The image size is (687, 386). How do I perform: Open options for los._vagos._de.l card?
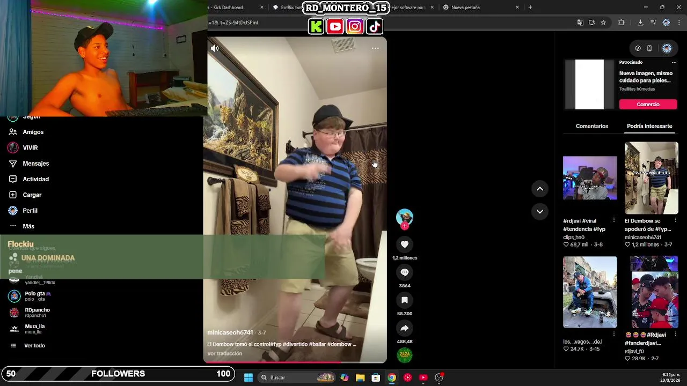point(614,335)
